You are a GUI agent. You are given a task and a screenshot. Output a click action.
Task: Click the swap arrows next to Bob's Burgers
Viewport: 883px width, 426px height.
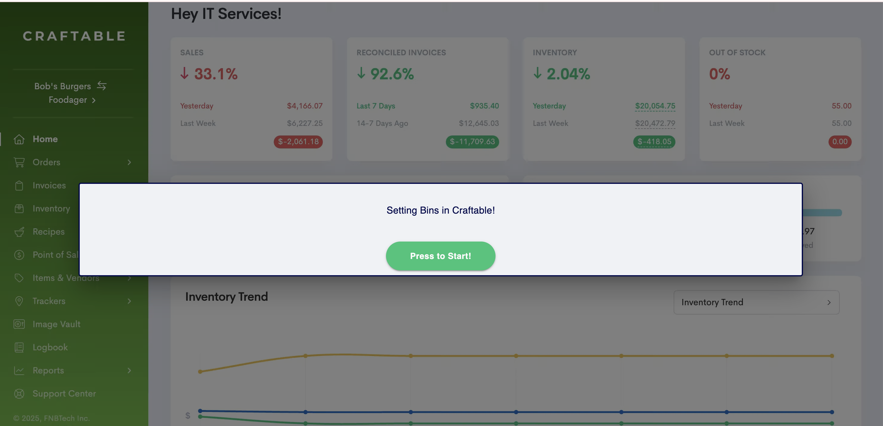101,86
